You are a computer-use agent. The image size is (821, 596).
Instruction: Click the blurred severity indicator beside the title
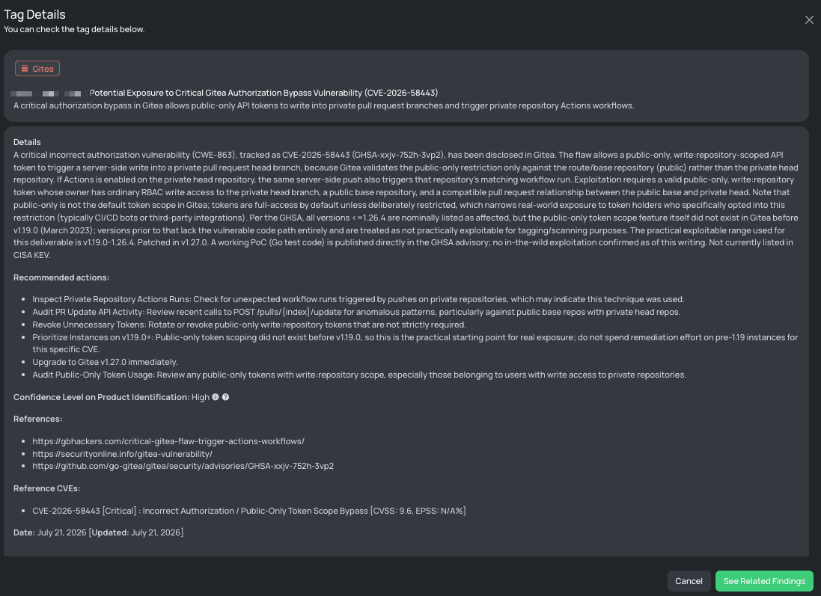46,93
